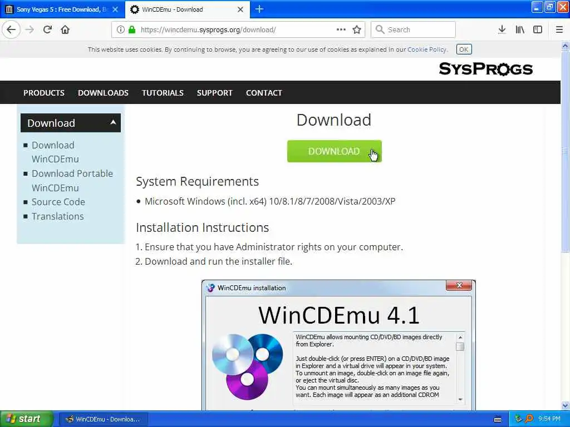
Task: Open Download Portable WinCDEmu link
Action: click(x=72, y=181)
